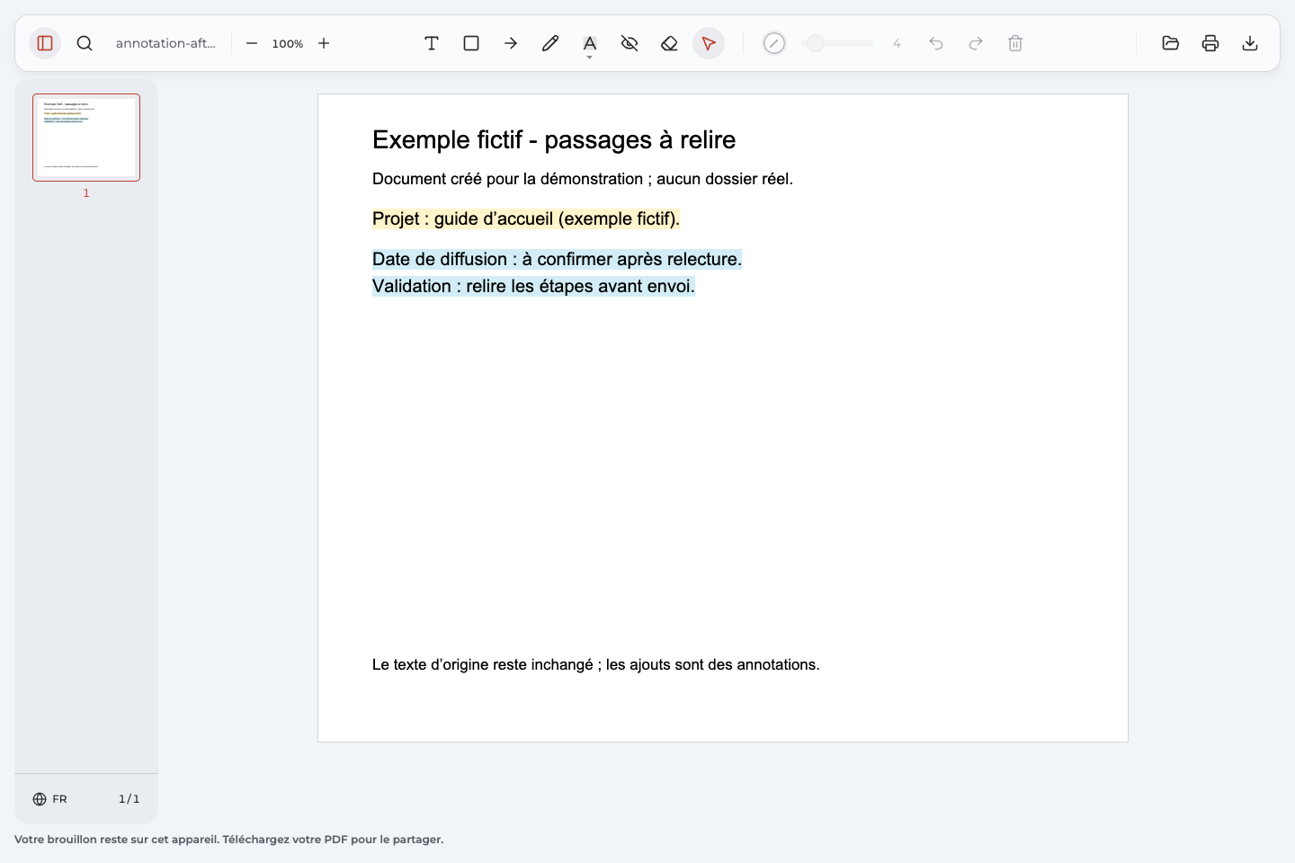Click the thumbnail page number 1 label
The image size is (1295, 863).
pyautogui.click(x=86, y=193)
